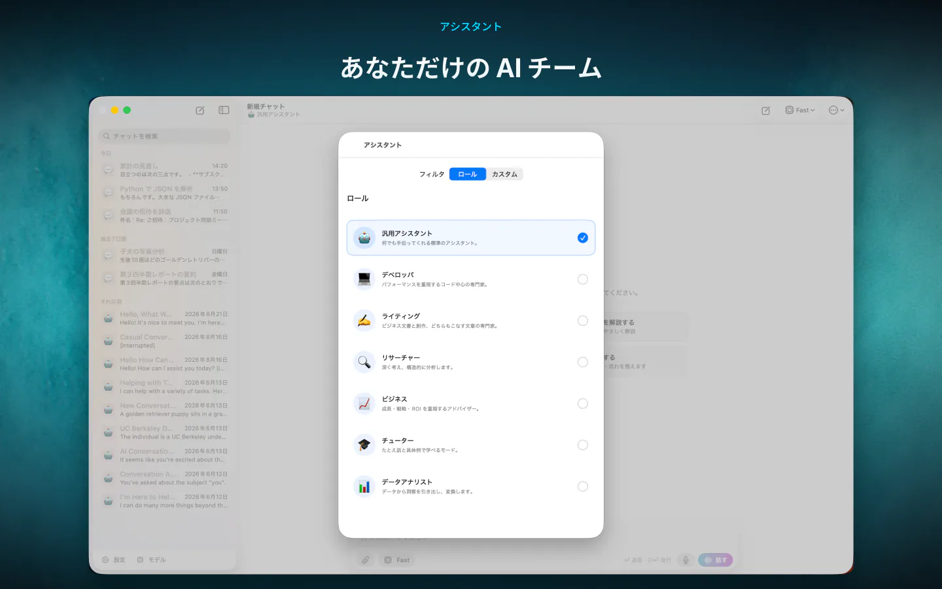This screenshot has width=942, height=589.
Task: Open the Hello, What W... chat
Action: pos(165,318)
